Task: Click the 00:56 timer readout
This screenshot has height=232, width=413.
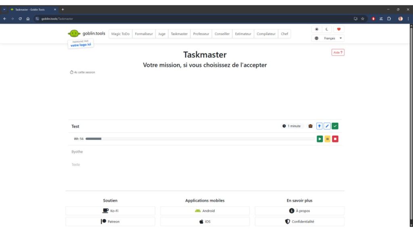Action: pyautogui.click(x=79, y=139)
